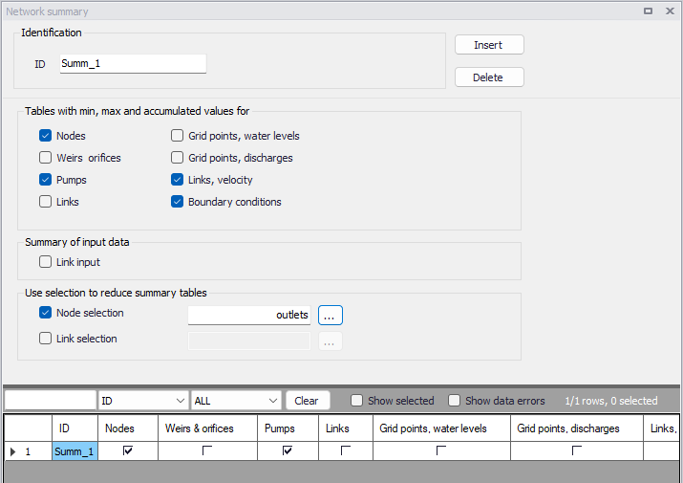Check Grid points, discharges option
Viewport: 683px width, 483px height.
(x=177, y=158)
